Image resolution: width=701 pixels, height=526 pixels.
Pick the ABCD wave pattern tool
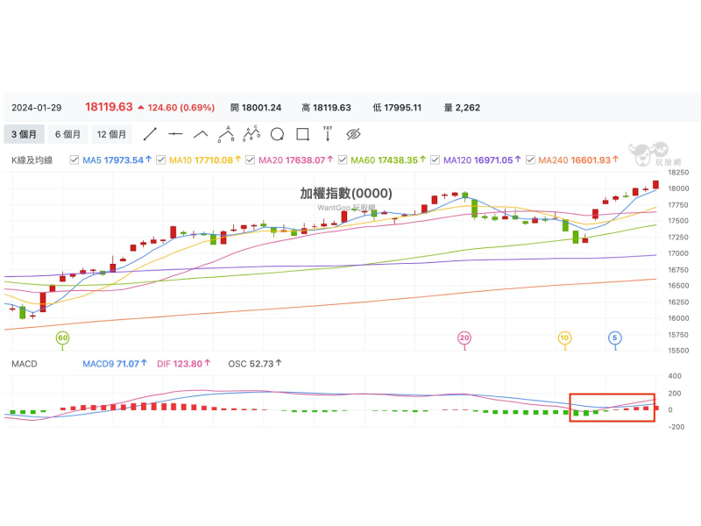pyautogui.click(x=251, y=134)
